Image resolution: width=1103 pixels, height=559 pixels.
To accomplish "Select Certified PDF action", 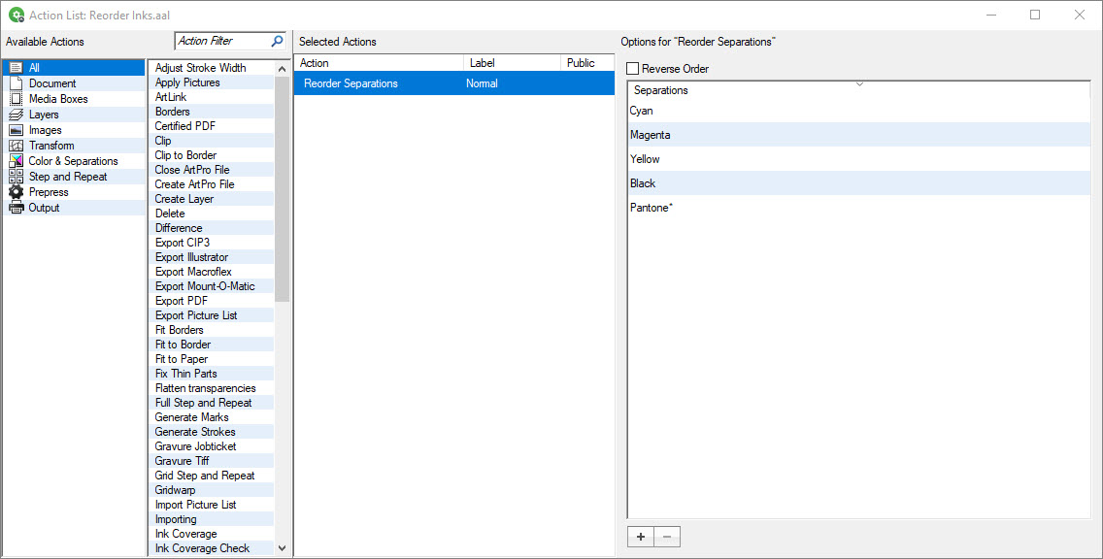I will click(x=211, y=126).
